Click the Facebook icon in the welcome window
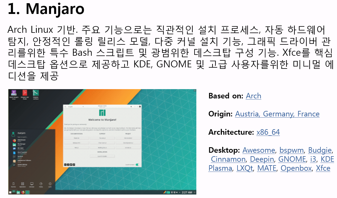The image size is (337, 198). (68, 165)
